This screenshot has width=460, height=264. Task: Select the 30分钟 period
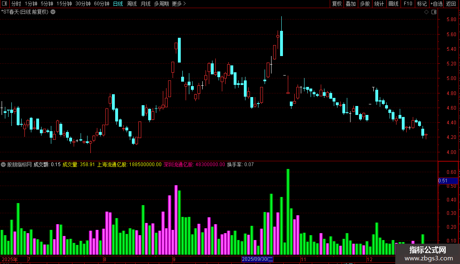(83, 4)
